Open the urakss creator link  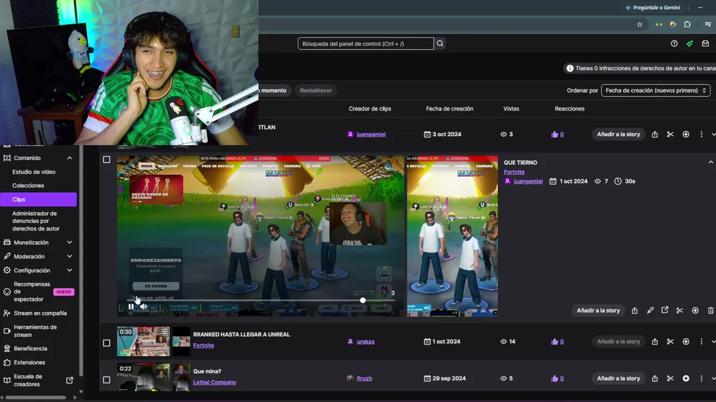click(x=366, y=342)
